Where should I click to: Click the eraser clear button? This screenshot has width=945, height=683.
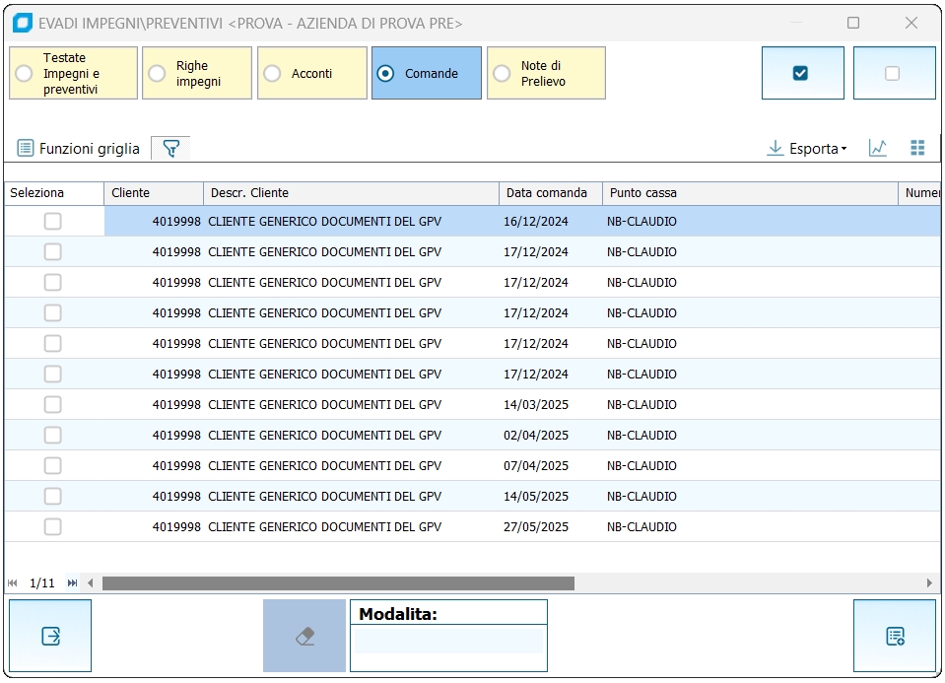304,637
